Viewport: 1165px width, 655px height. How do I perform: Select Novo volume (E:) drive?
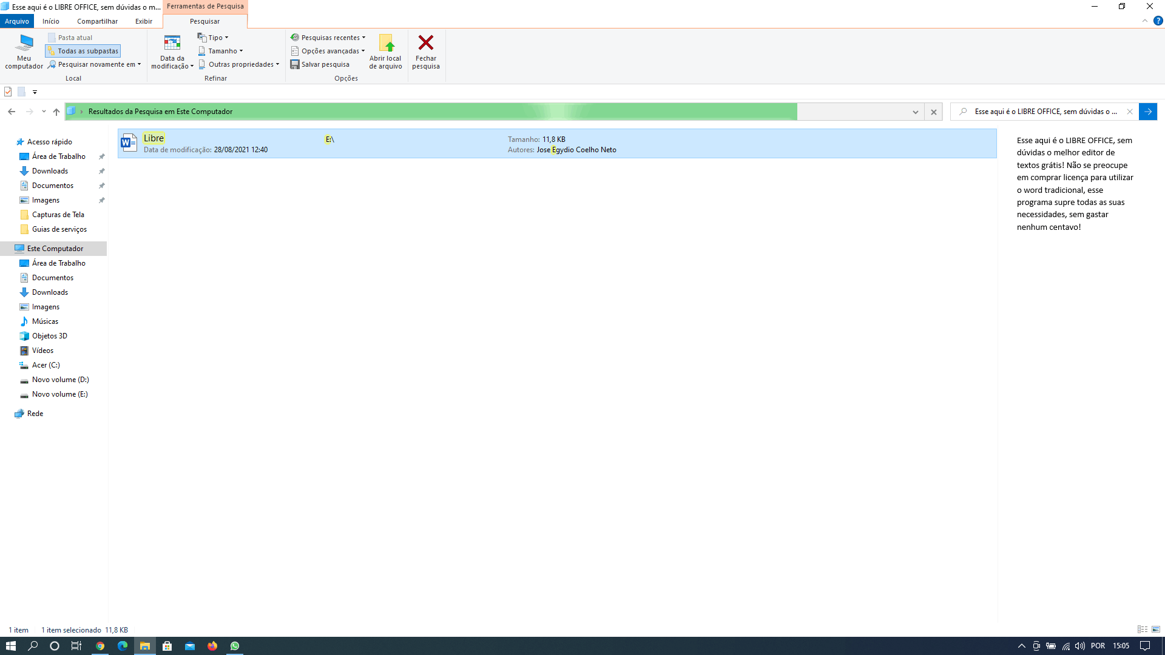pos(59,394)
